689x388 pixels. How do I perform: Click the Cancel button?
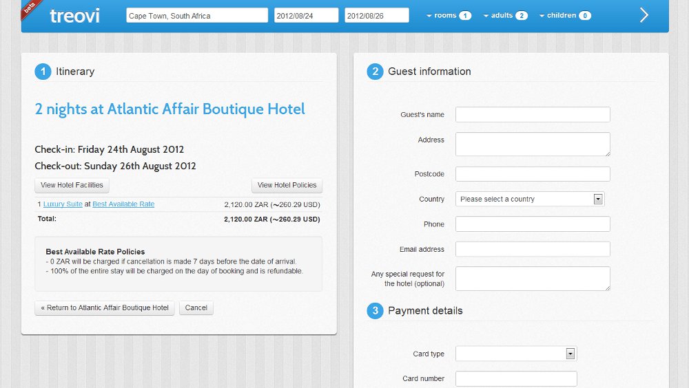[196, 308]
